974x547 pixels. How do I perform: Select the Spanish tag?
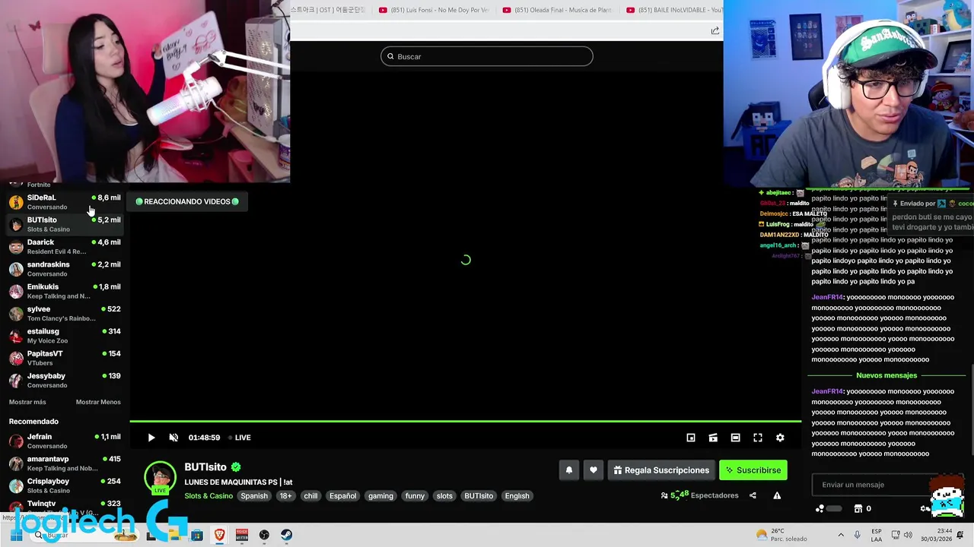click(254, 496)
